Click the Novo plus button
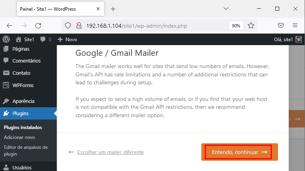Viewport: 305px width, 171px height. click(x=67, y=39)
